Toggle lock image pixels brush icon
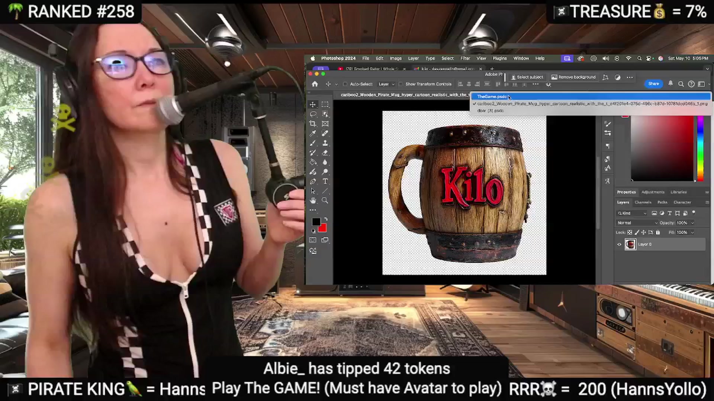 coord(637,232)
